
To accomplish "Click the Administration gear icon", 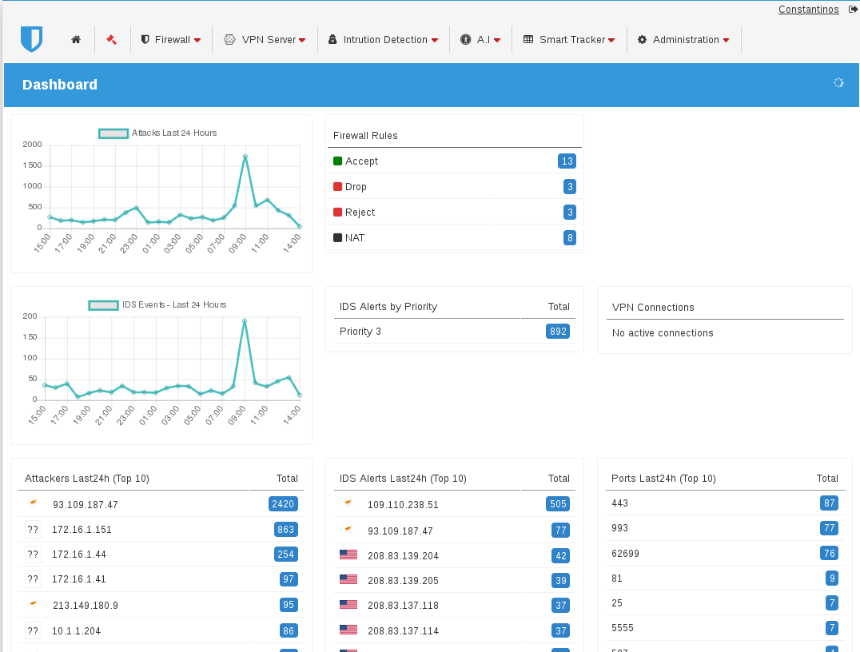I will coord(643,39).
